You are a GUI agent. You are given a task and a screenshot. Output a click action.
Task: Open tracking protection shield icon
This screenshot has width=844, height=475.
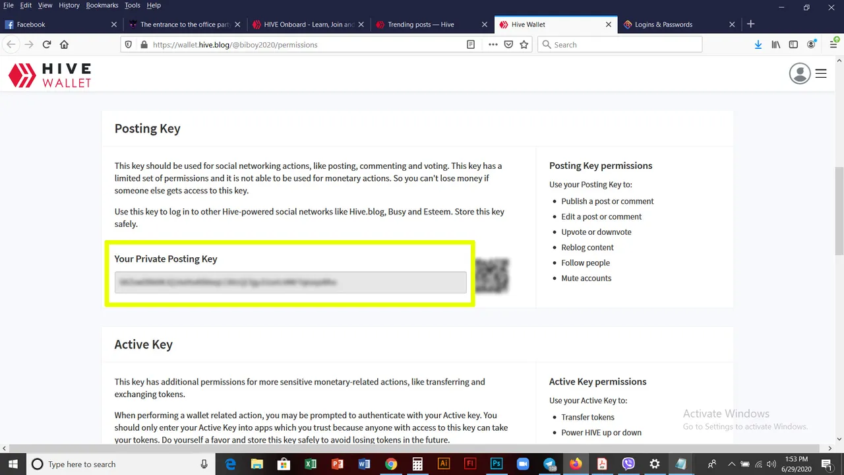point(129,45)
